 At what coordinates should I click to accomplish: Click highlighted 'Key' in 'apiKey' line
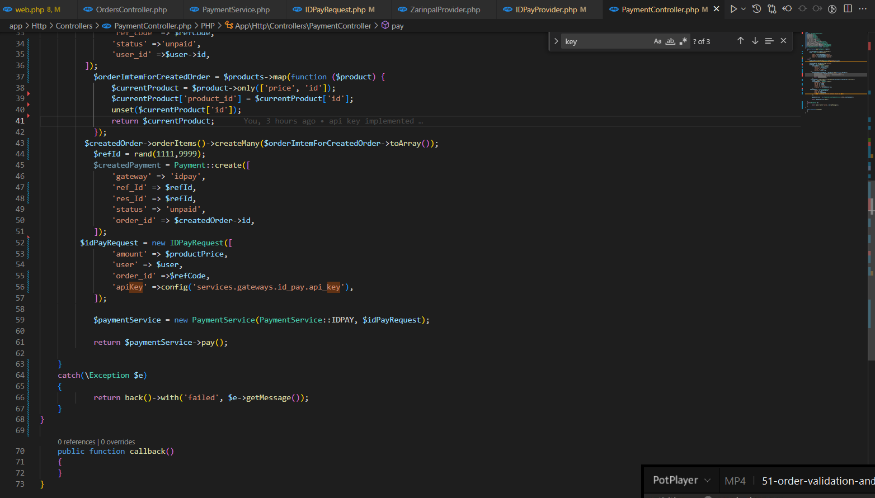pyautogui.click(x=136, y=287)
